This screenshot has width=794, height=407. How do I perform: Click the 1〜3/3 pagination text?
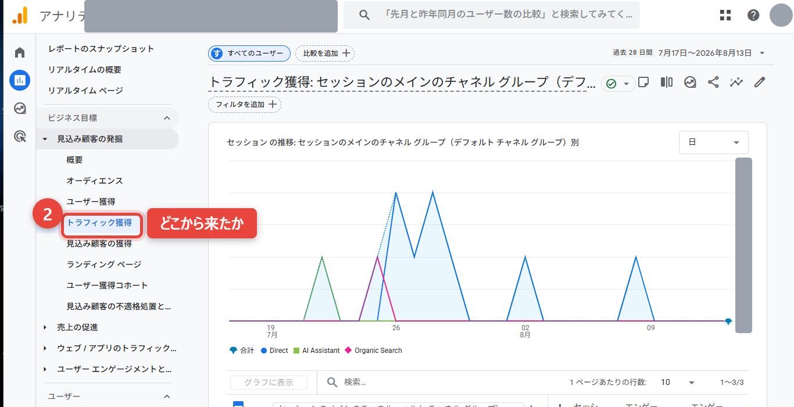tap(732, 383)
